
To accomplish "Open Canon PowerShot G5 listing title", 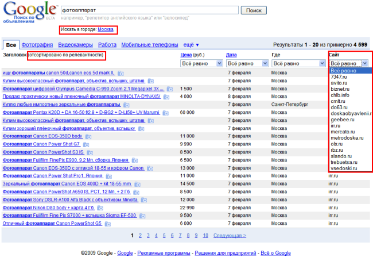I will (x=52, y=224).
